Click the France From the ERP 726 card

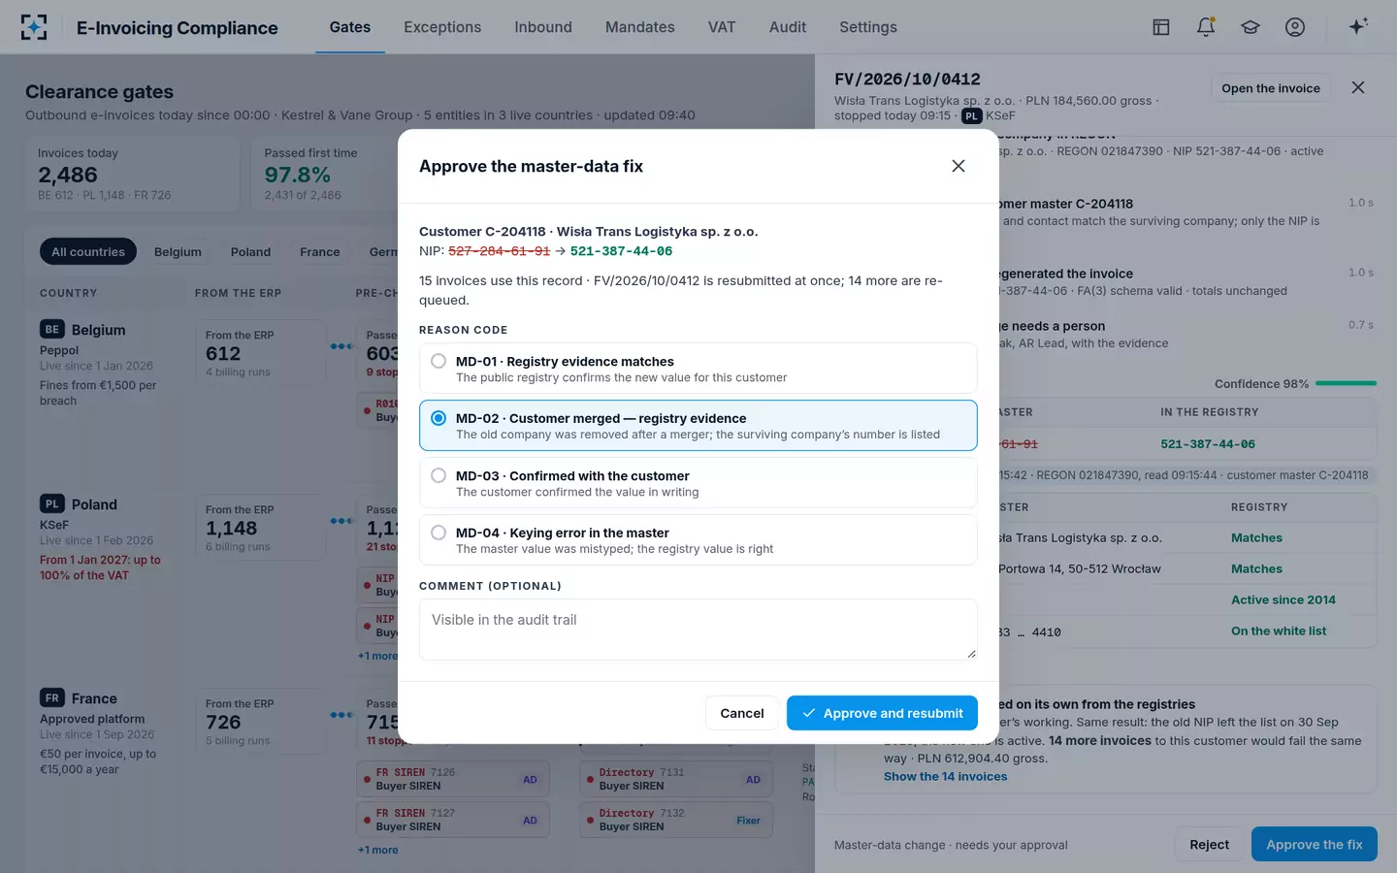[x=260, y=722]
